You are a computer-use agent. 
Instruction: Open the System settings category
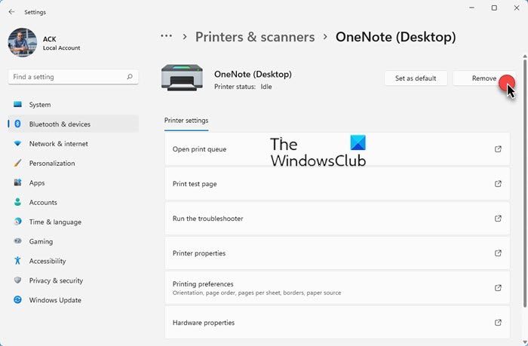point(40,105)
